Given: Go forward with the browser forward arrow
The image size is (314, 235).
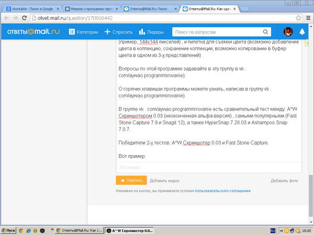Looking at the screenshot, I should point(15,18).
